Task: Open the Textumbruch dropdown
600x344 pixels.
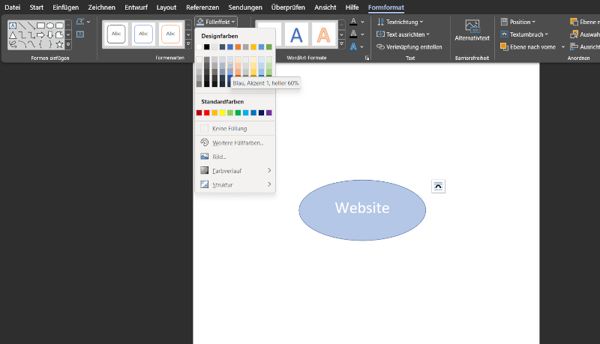Action: point(528,34)
